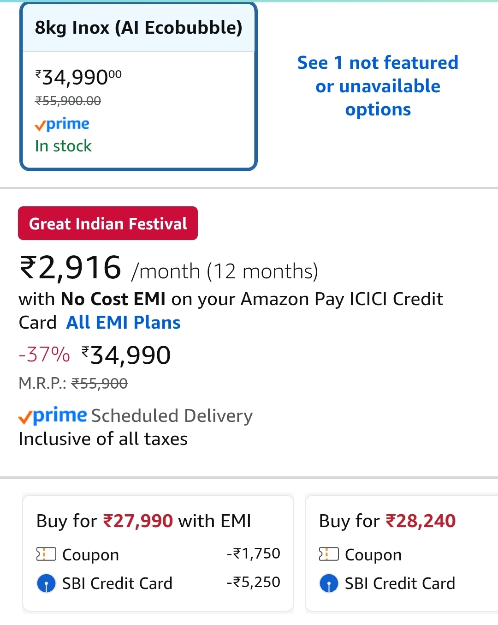Open the Buy for ₹27,990 with EMI heading
Screen dimensions: 498x625
pyautogui.click(x=143, y=521)
